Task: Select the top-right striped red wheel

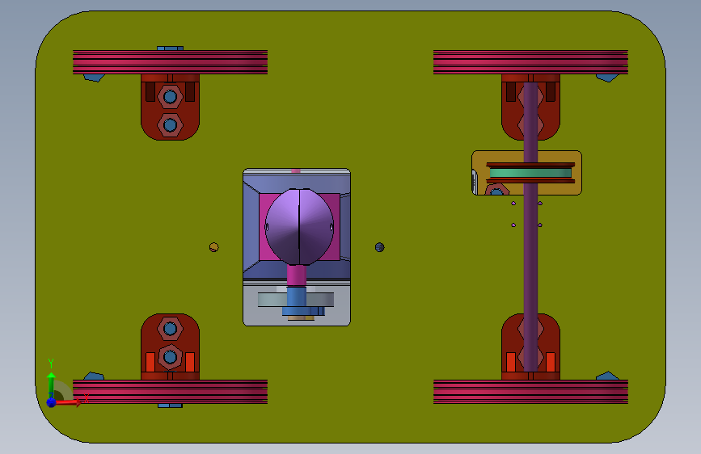Action: (530, 62)
